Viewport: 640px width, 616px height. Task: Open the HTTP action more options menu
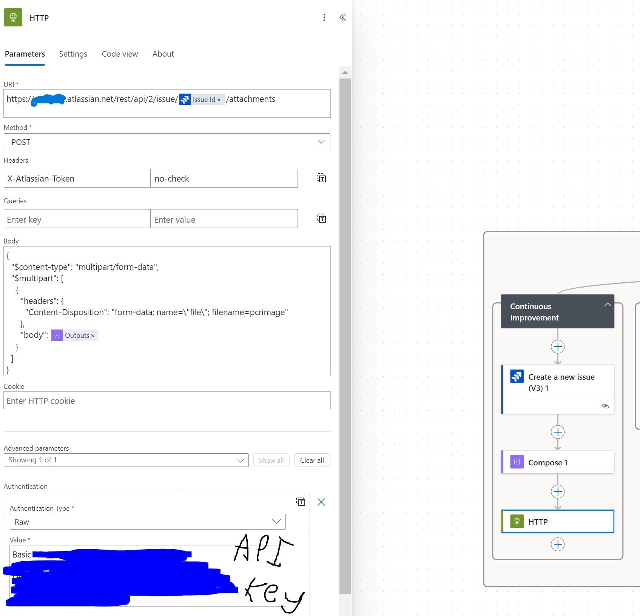pyautogui.click(x=324, y=17)
